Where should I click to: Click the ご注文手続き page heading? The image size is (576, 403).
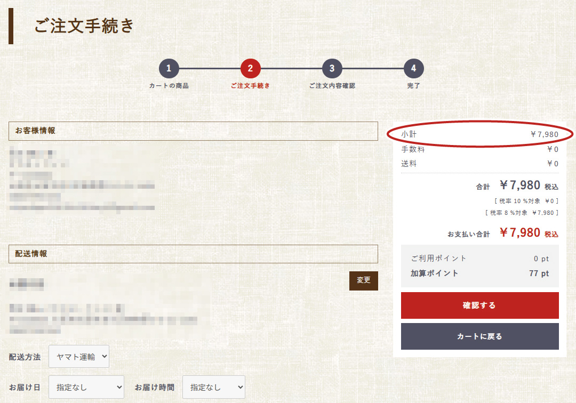84,26
